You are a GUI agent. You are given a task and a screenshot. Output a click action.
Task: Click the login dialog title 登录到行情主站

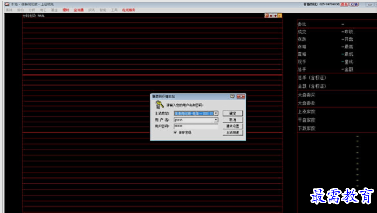pos(163,96)
